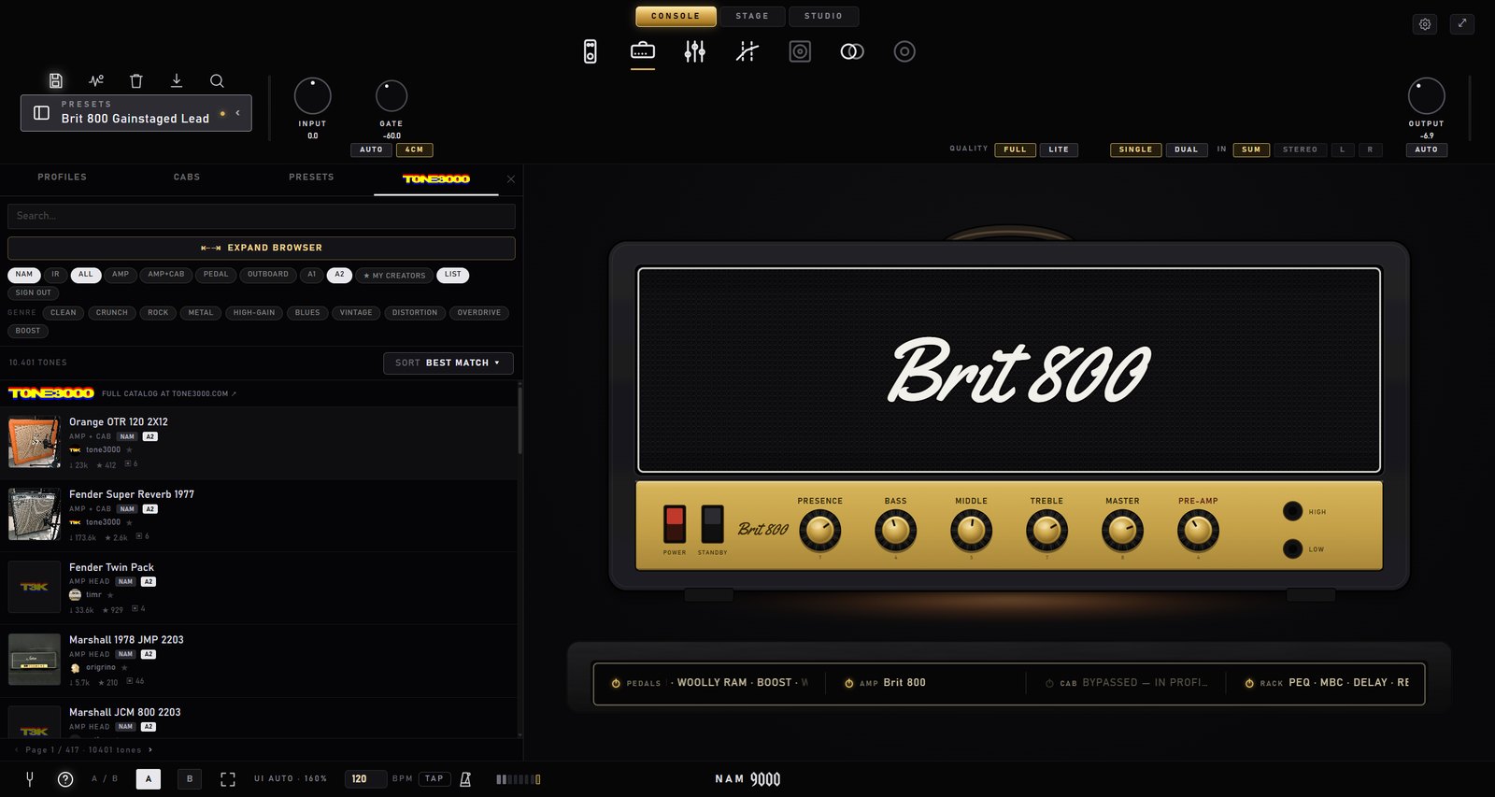The image size is (1495, 797).
Task: Open the amp head section icon
Action: coord(643,51)
